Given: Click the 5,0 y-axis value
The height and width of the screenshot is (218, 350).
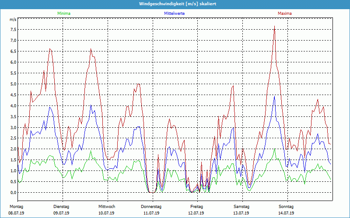Looking at the screenshot, I should [14, 84].
